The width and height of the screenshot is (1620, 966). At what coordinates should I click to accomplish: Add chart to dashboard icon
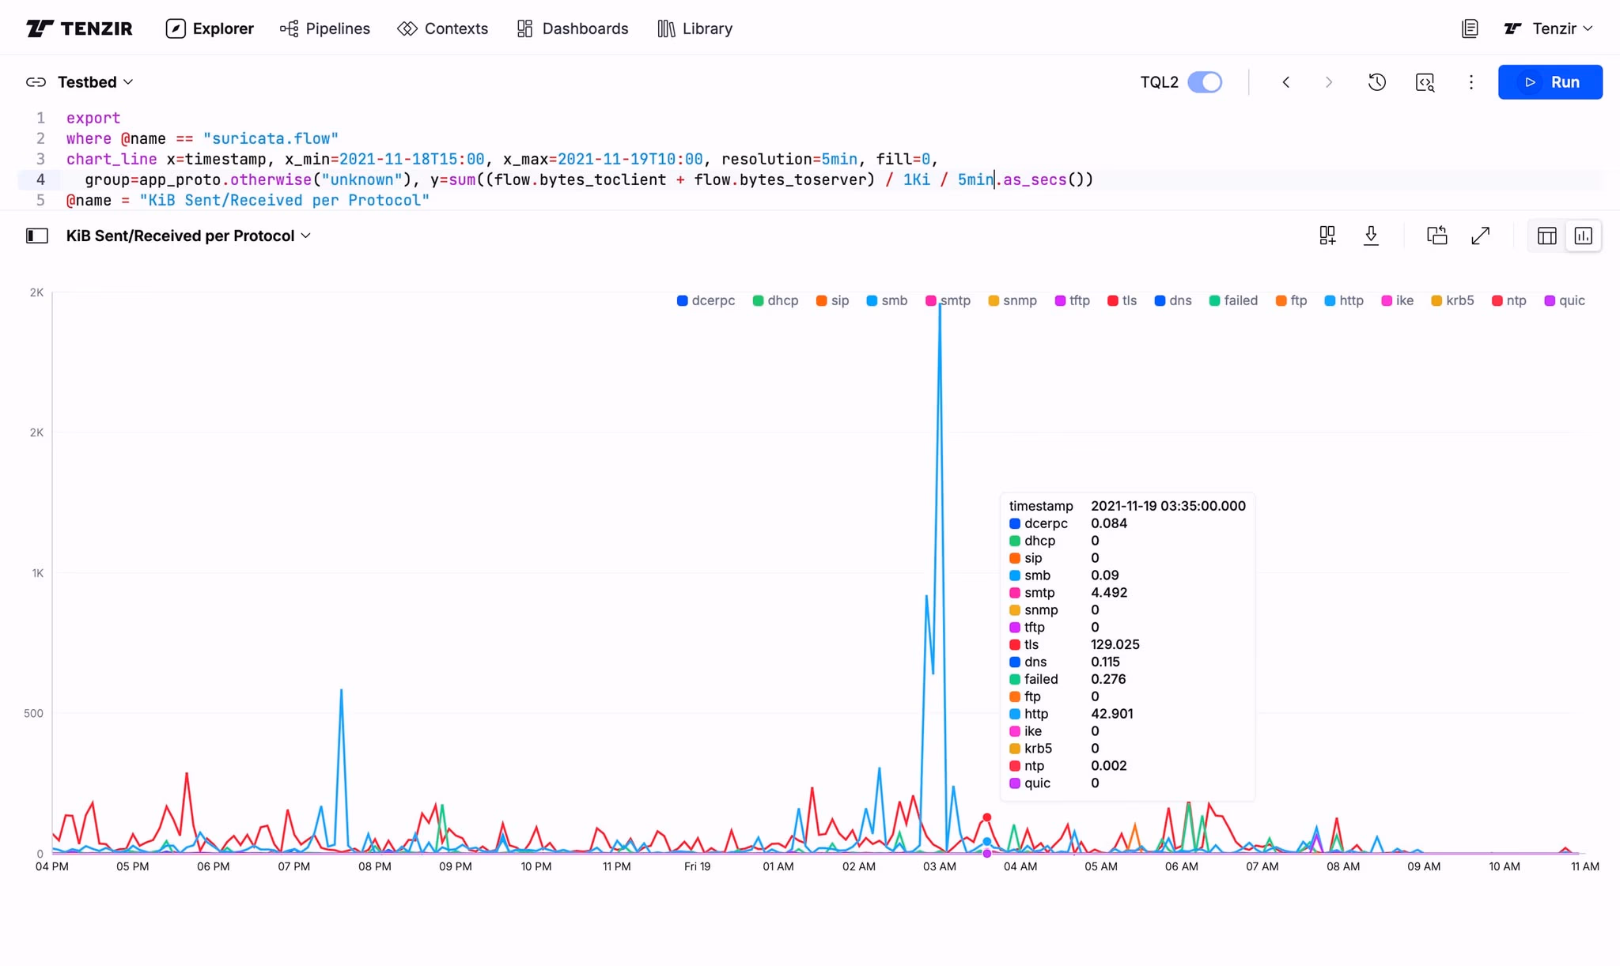(1327, 236)
